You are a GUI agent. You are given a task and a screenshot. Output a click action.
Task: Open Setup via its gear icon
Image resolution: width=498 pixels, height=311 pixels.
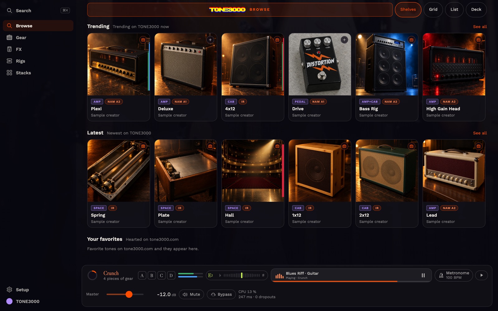coord(10,290)
